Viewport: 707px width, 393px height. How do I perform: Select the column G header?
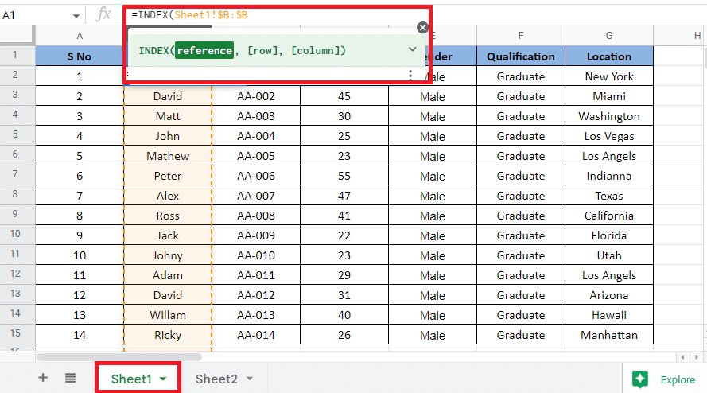[609, 35]
